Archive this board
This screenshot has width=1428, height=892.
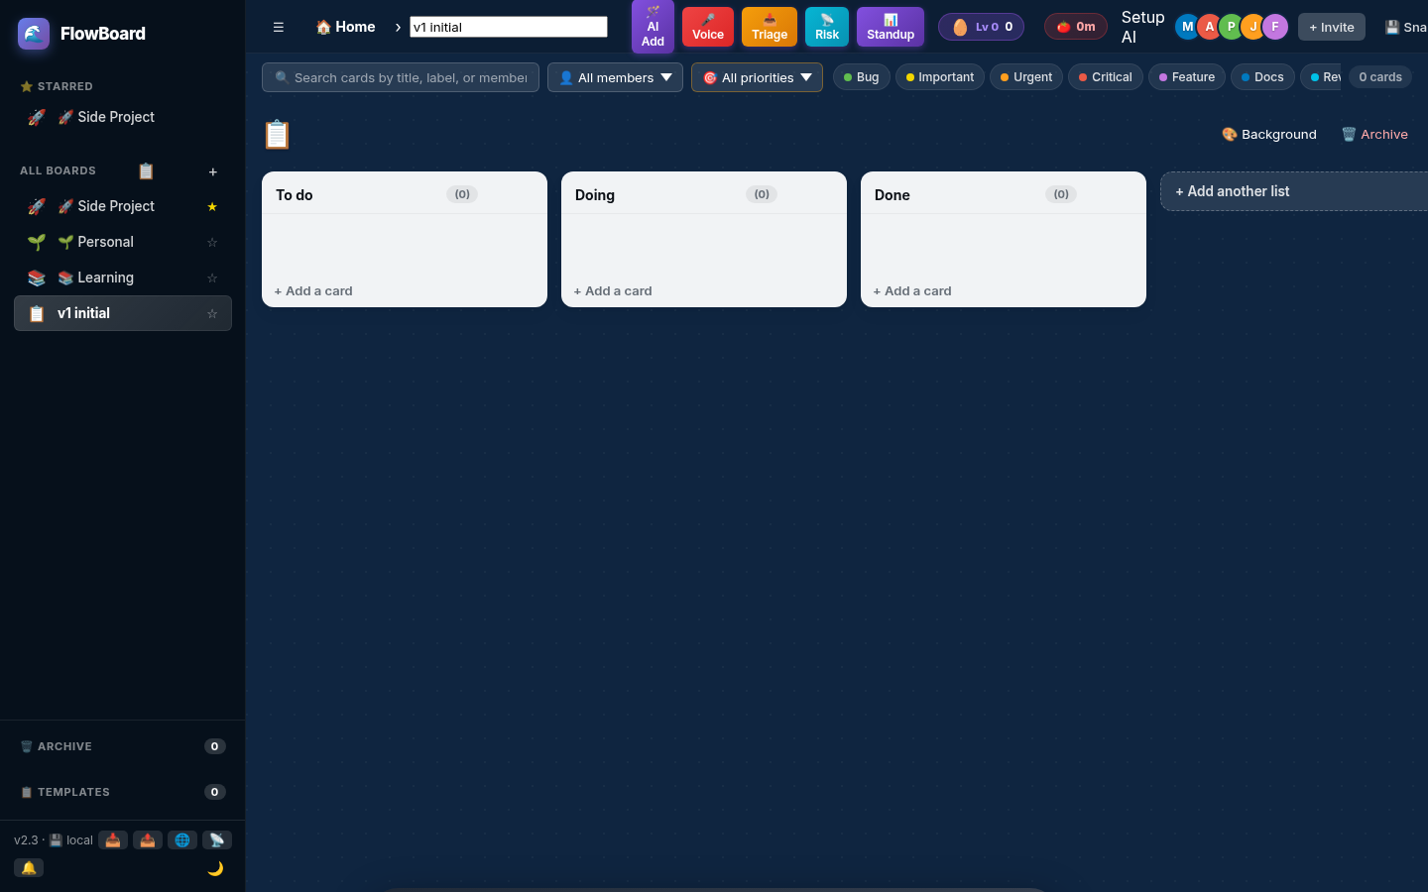pyautogui.click(x=1374, y=135)
